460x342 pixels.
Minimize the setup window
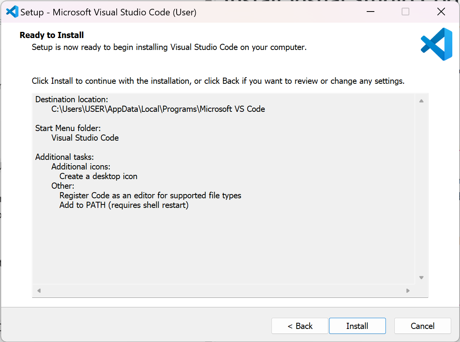point(370,12)
